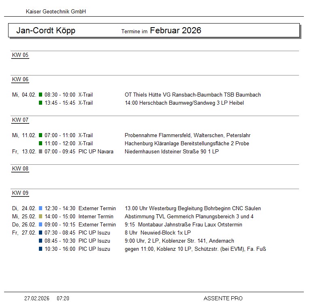
Task: Click Kaiser Geotechnik GmbH company header
Action: [56, 12]
